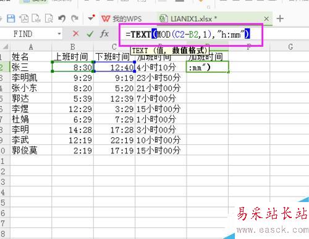The image size is (309, 239).
Task: Click the 9:29 start time cell
Action: 72,78
